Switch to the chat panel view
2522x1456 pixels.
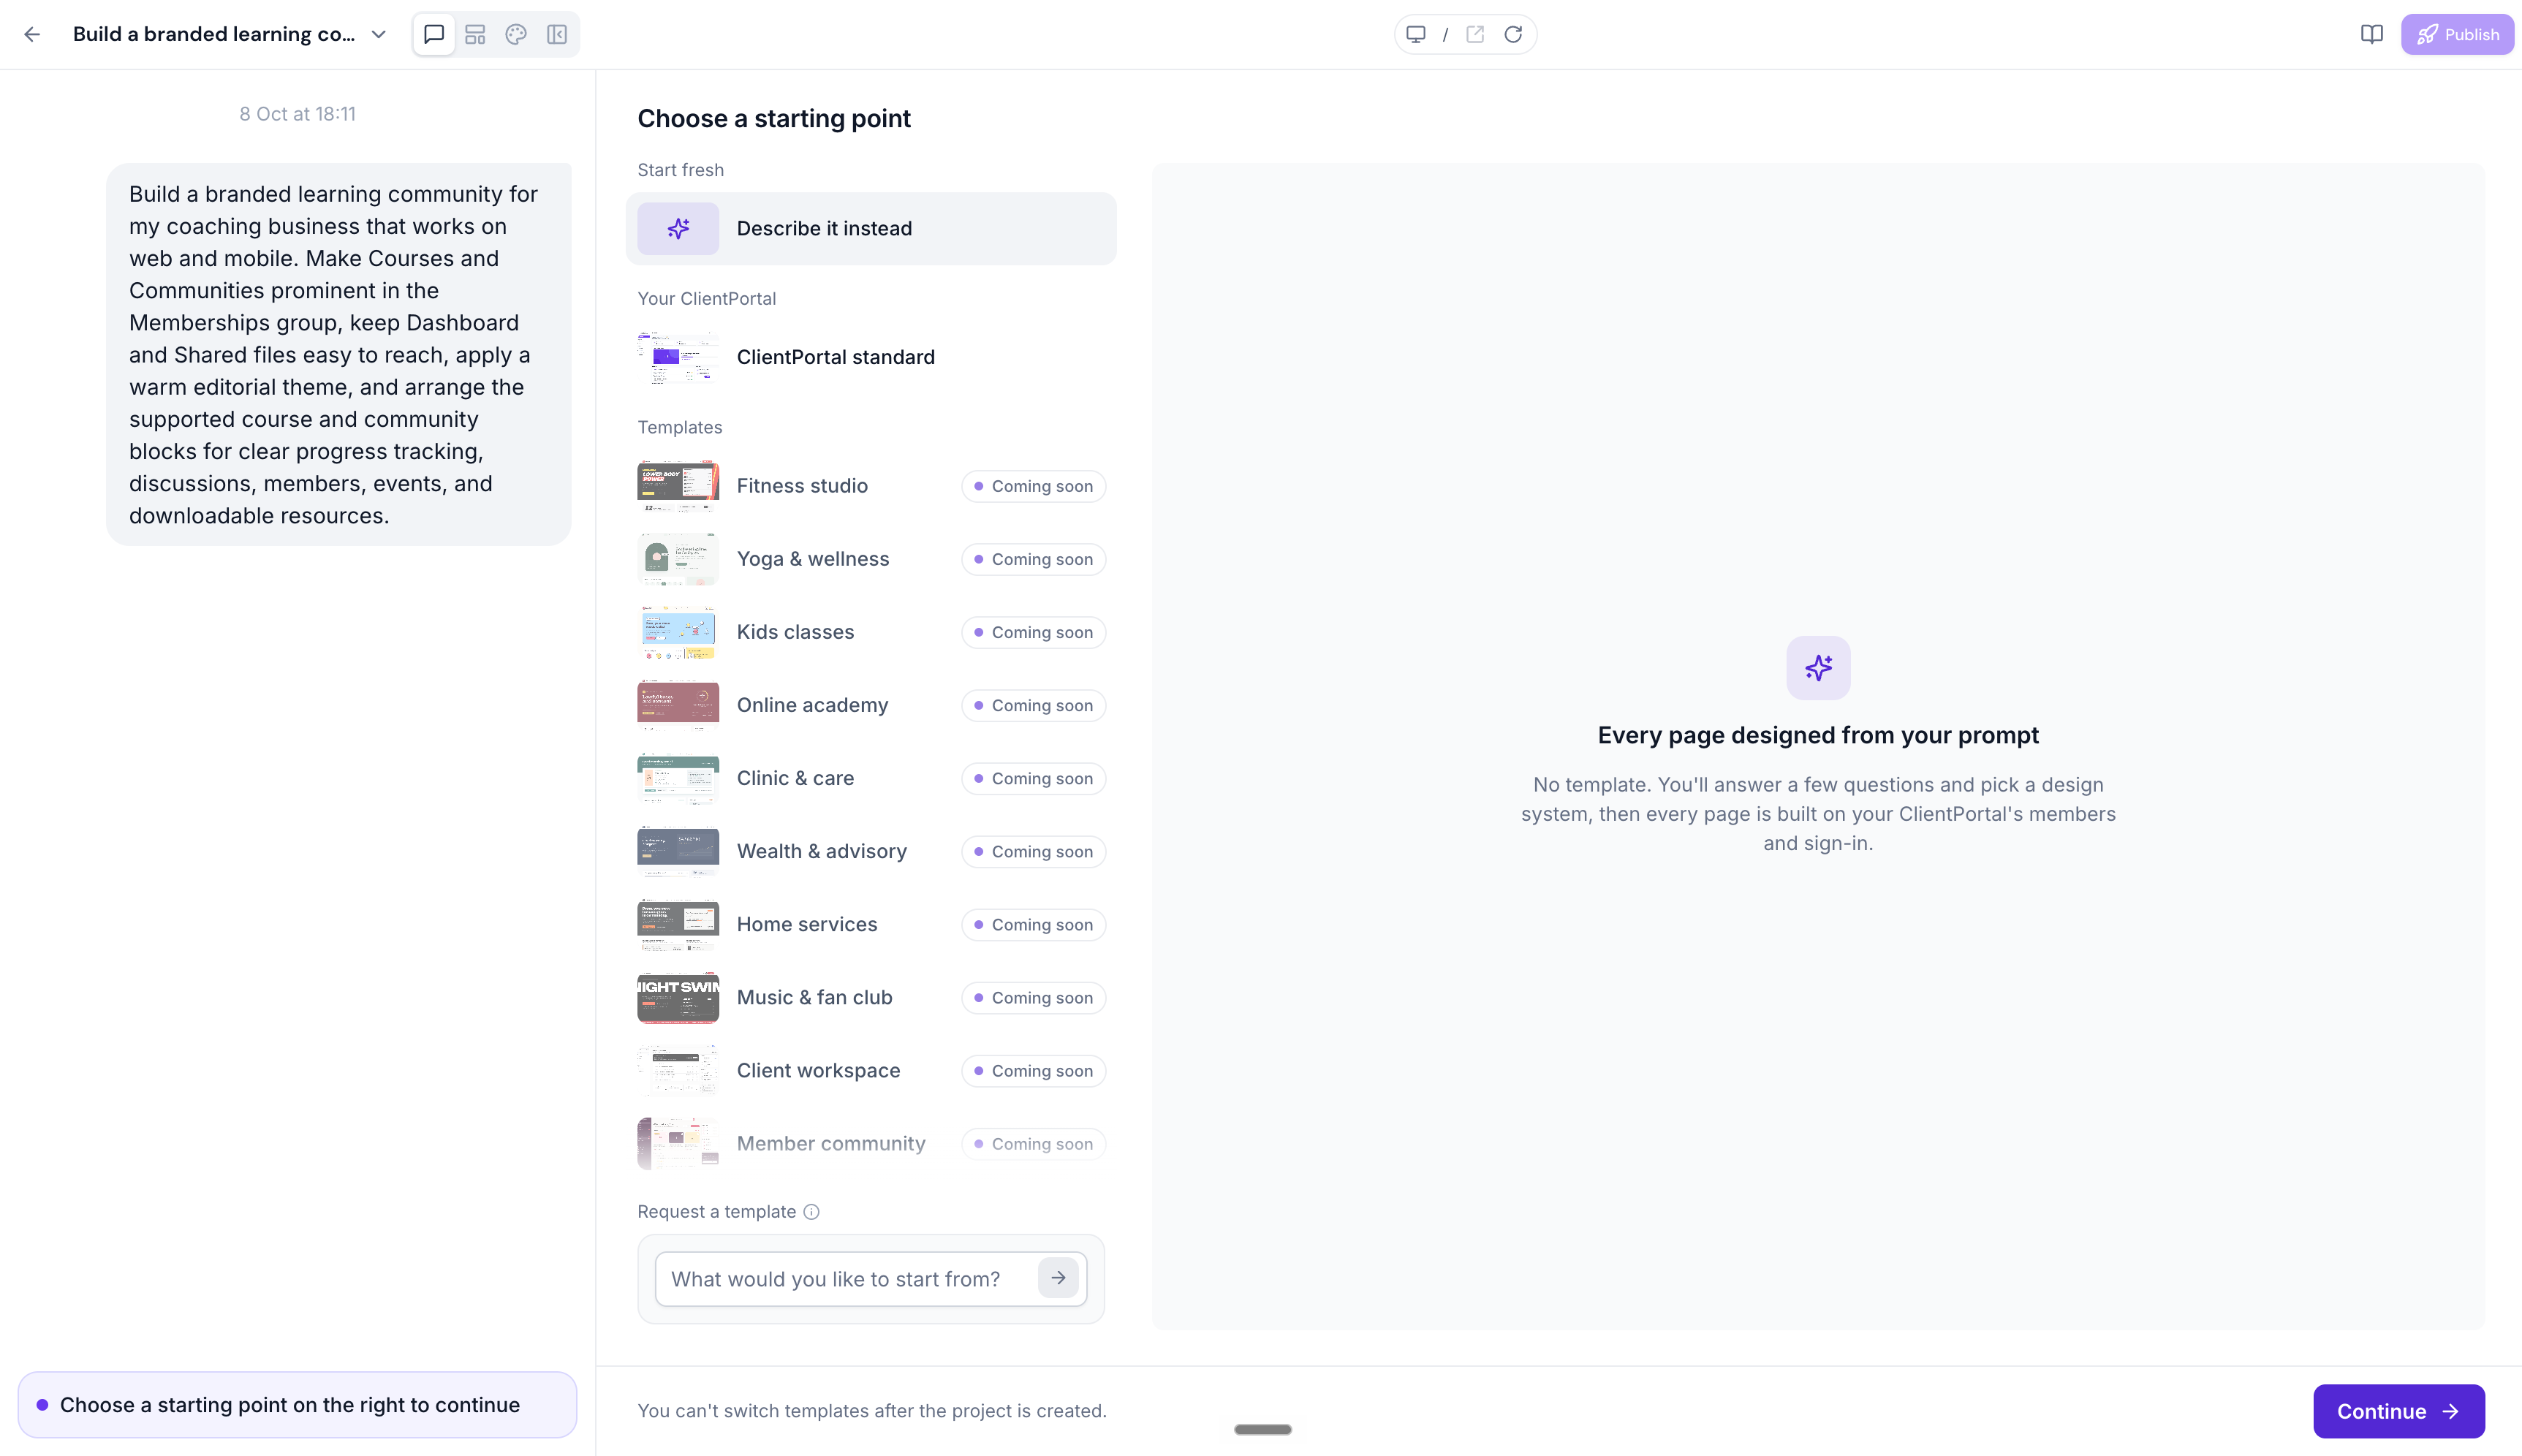tap(434, 34)
